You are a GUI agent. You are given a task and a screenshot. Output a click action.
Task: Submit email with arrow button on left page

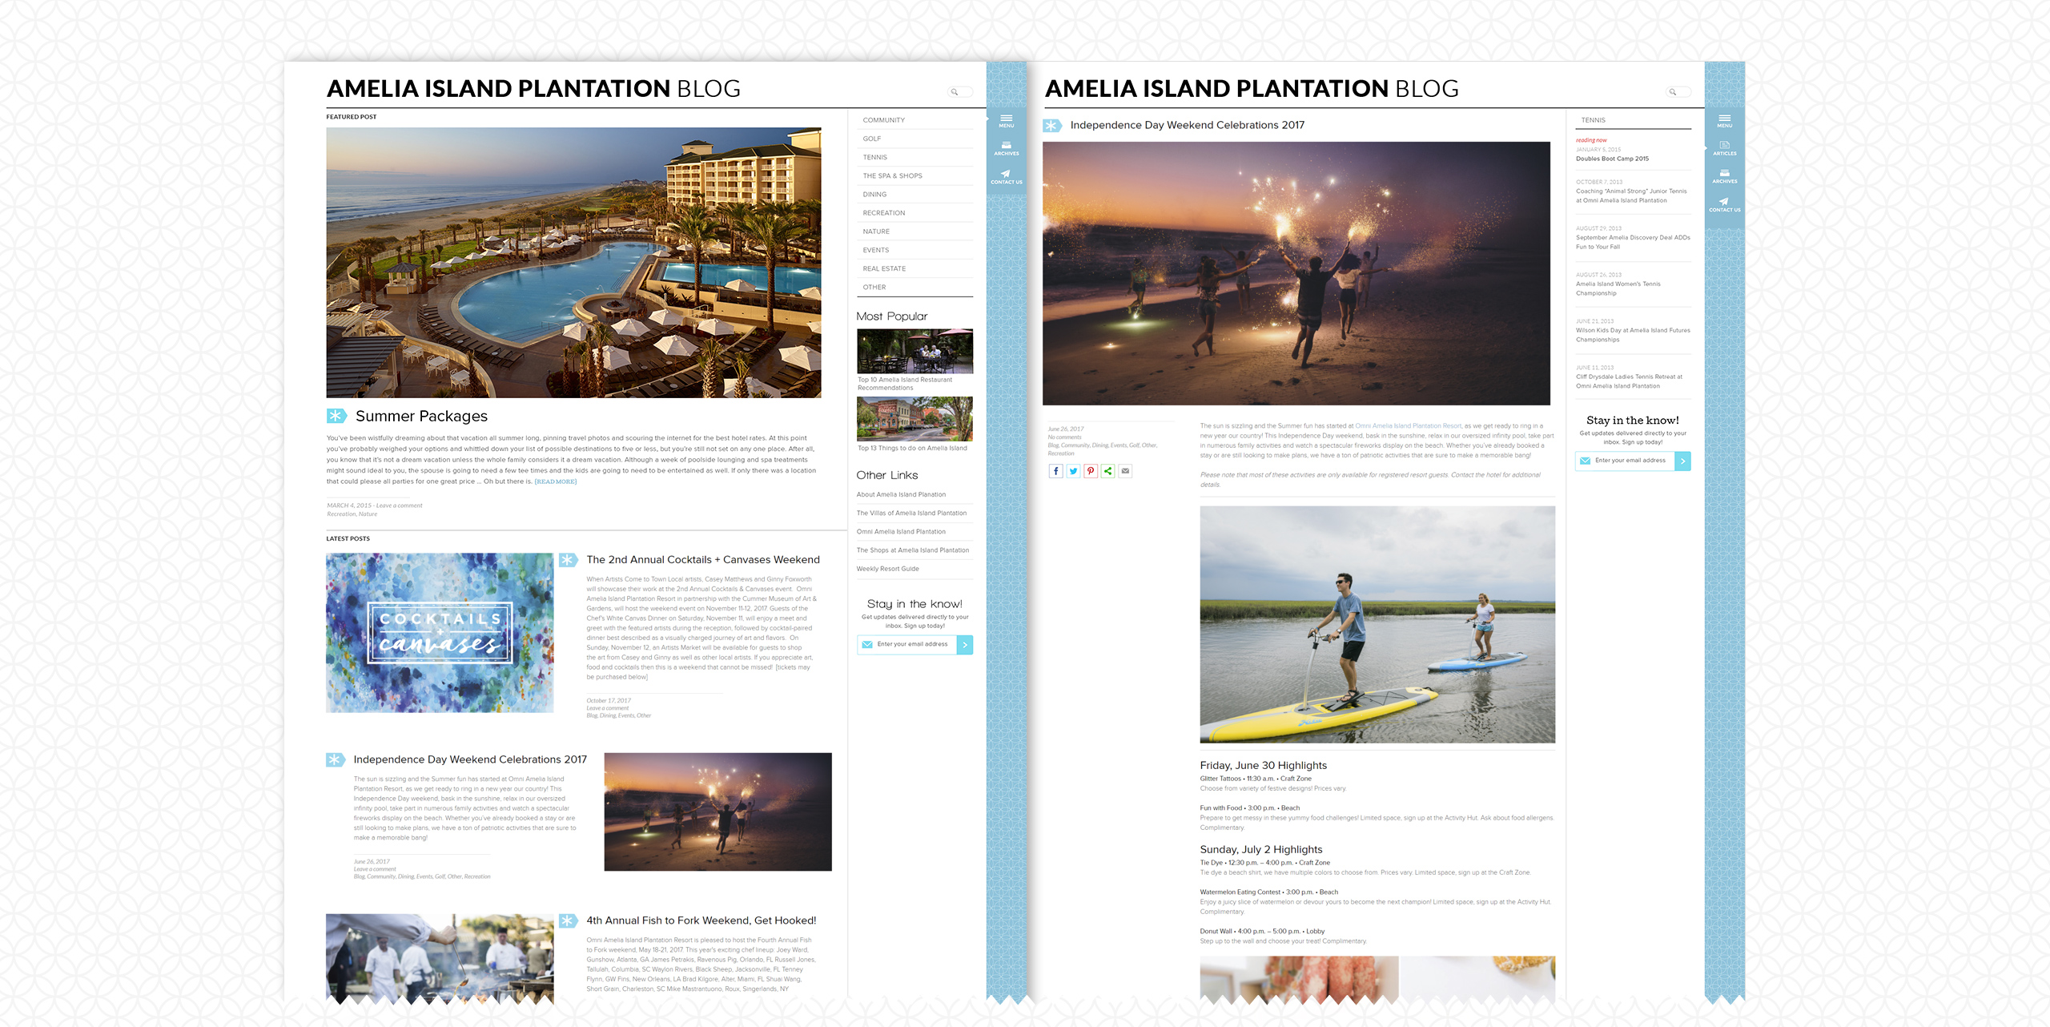point(965,645)
